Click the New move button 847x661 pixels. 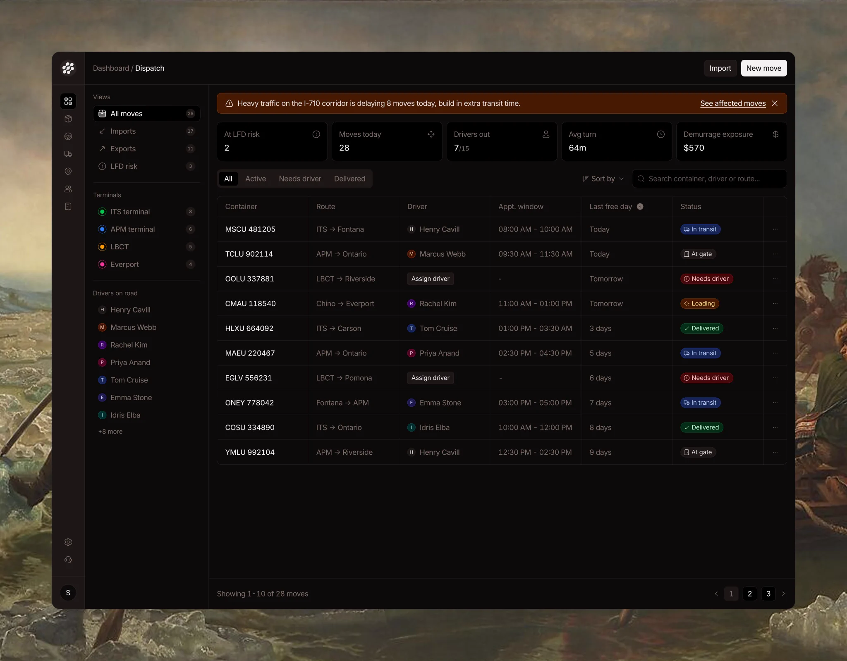(x=764, y=68)
